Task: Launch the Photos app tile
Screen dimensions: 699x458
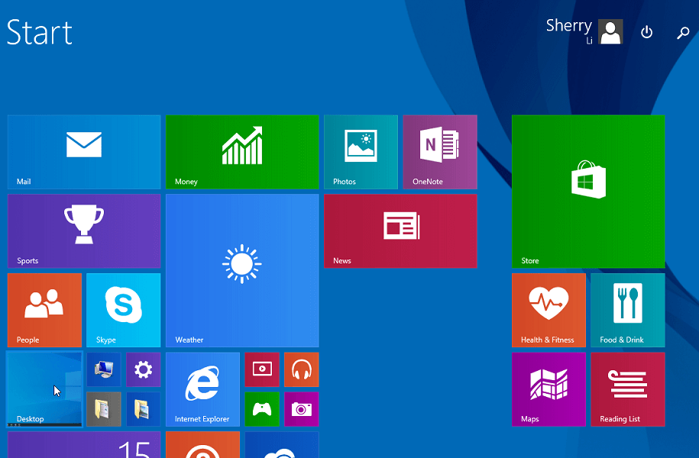Action: (361, 152)
